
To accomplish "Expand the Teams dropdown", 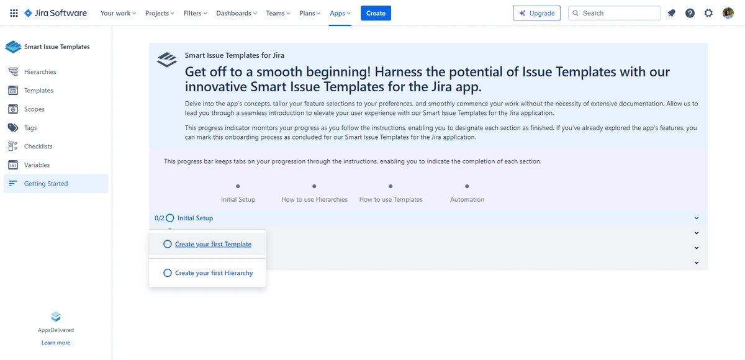I will 278,13.
